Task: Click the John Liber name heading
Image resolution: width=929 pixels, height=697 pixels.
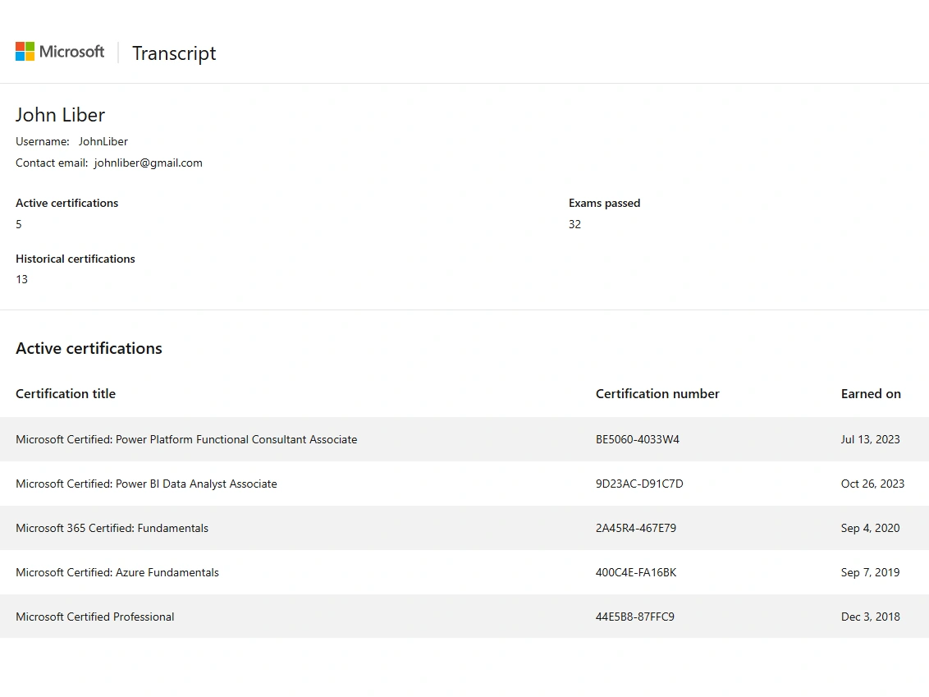Action: (x=61, y=115)
